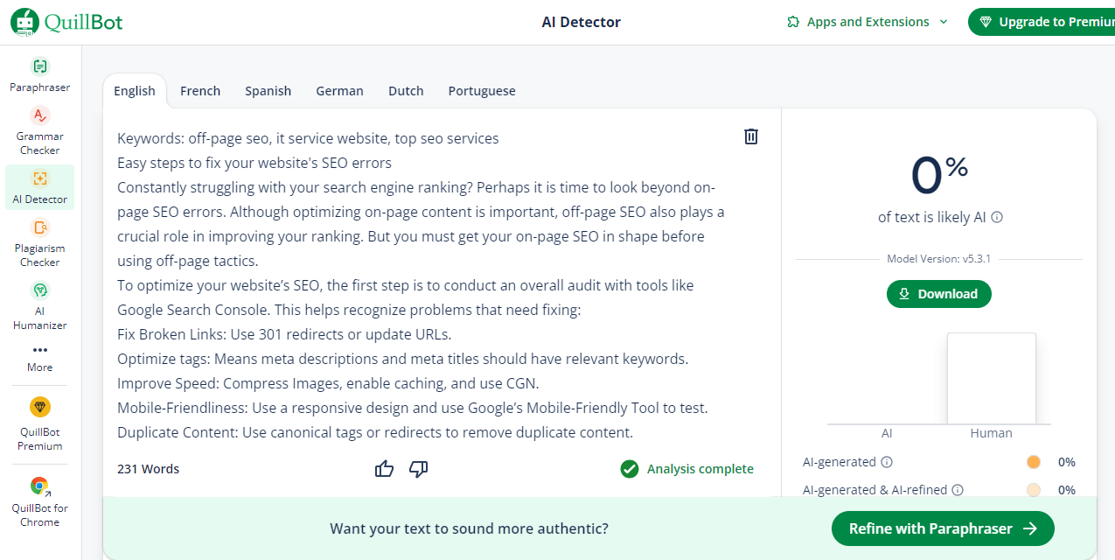
Task: Open the AI Humanizer tool
Action: [x=40, y=305]
